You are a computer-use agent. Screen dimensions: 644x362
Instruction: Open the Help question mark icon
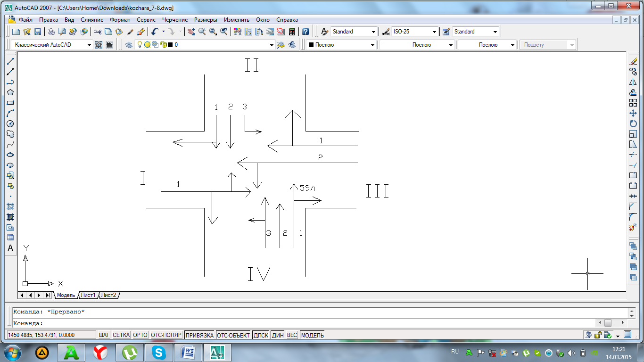coord(305,32)
